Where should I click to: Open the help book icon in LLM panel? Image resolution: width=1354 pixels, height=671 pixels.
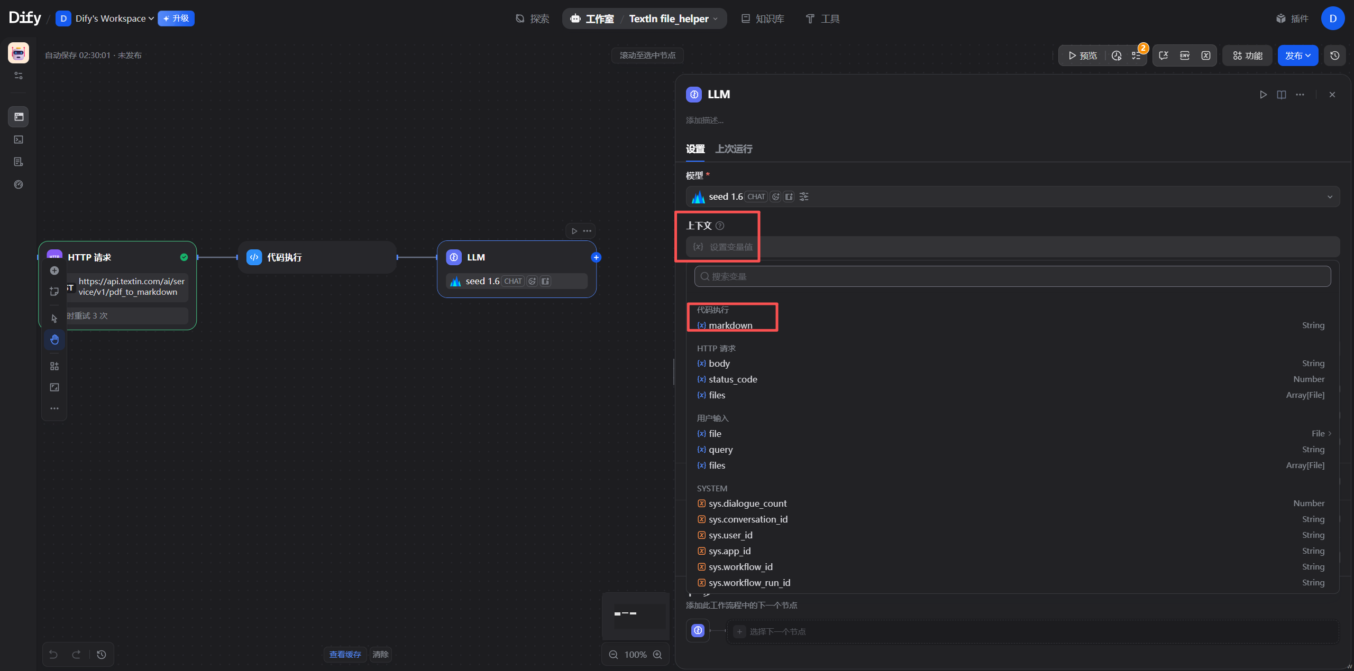coord(1281,95)
